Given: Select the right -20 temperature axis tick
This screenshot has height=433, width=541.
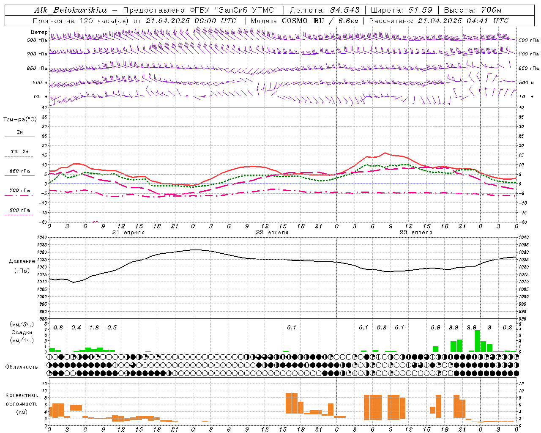Looking at the screenshot, I should click(x=522, y=222).
